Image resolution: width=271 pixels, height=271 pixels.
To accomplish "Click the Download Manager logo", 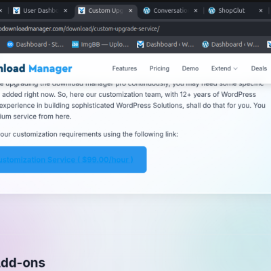I will pyautogui.click(x=36, y=68).
